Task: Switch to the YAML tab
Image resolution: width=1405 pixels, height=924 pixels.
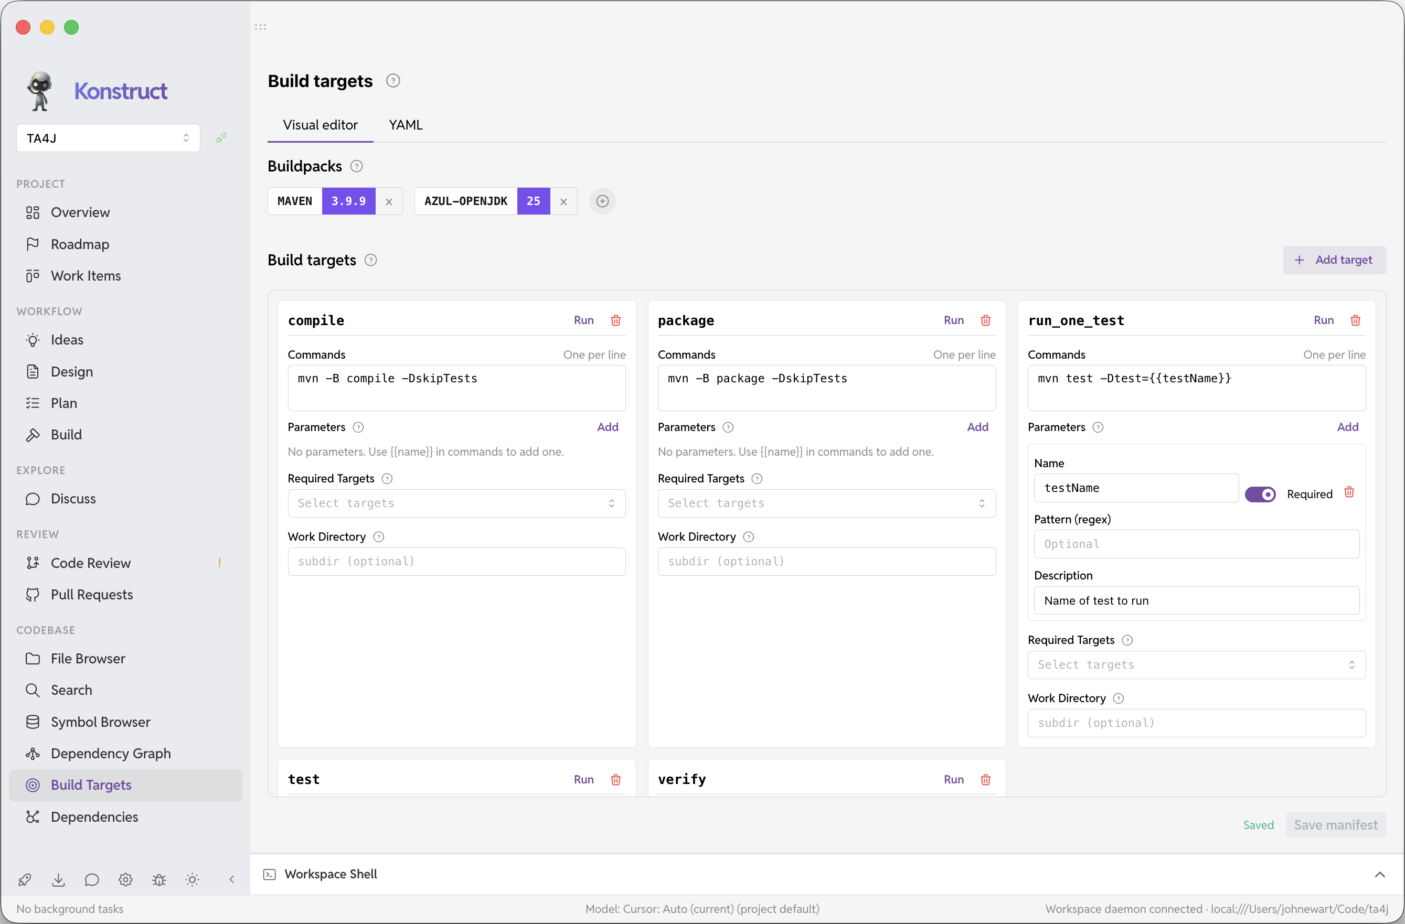Action: pos(406,125)
